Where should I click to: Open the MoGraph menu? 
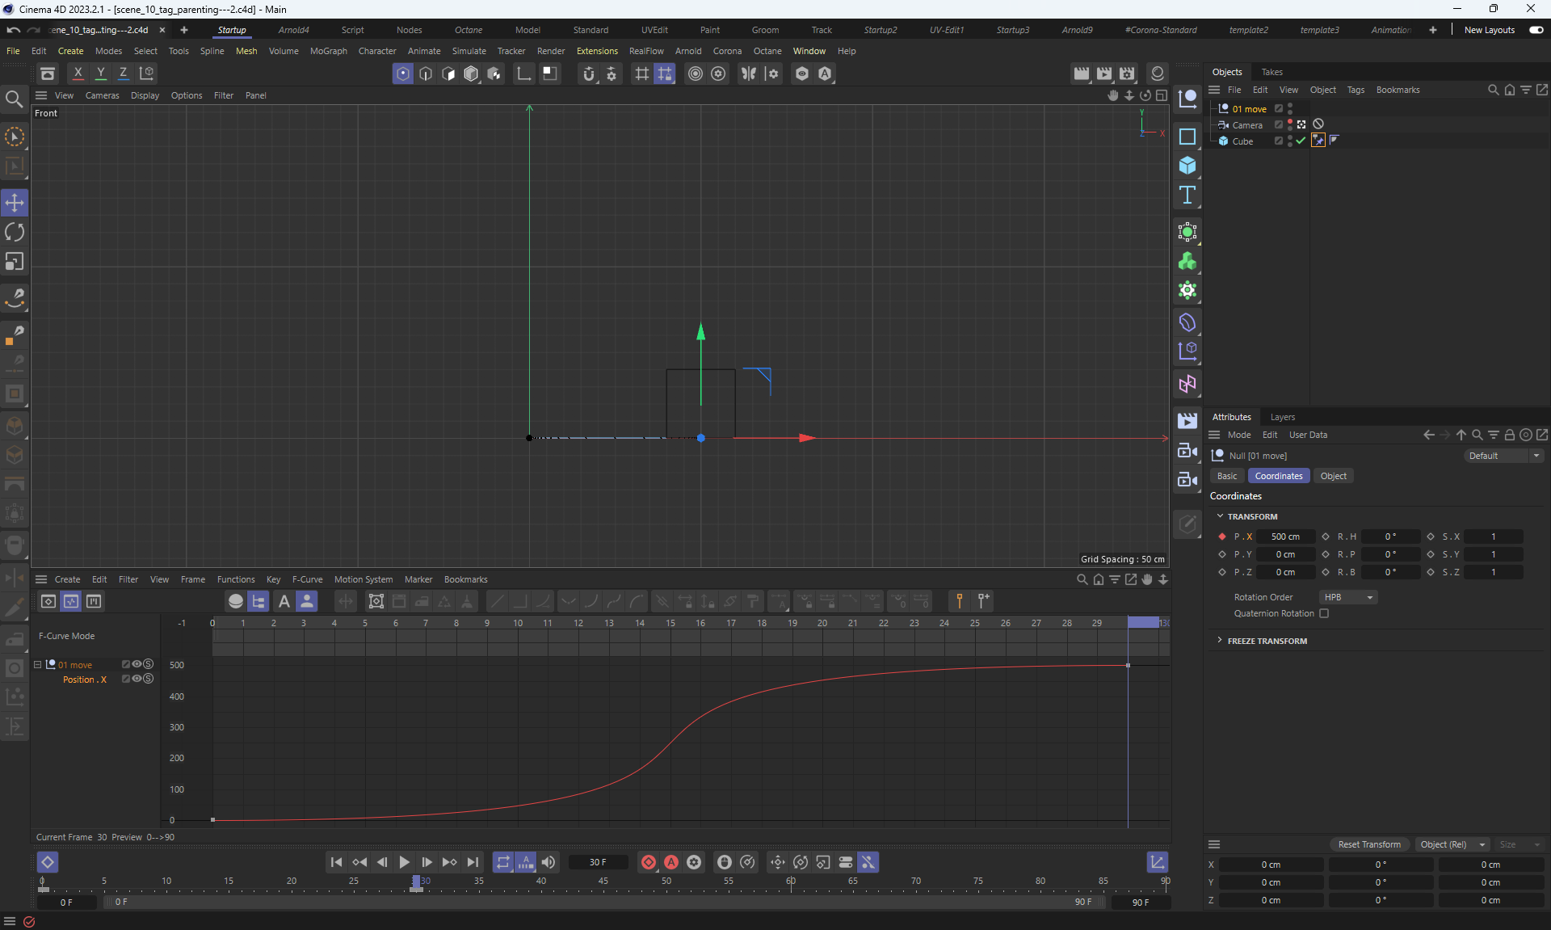tap(328, 51)
